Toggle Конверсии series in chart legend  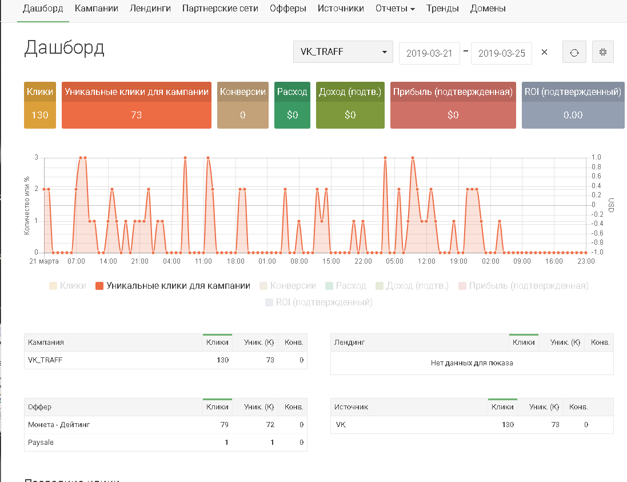tap(287, 285)
